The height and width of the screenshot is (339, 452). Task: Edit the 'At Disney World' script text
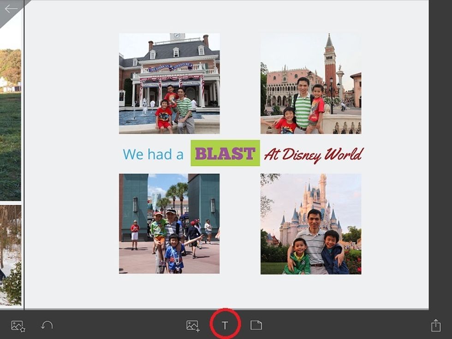314,154
